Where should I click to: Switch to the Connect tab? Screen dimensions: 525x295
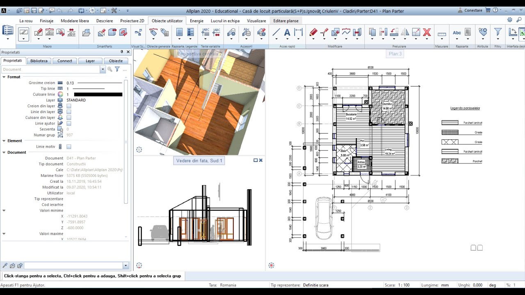(65, 61)
